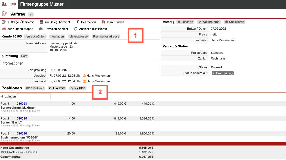This screenshot has width=286, height=160.
Task: Click the Lieferadresse button
Action: (x=78, y=37)
